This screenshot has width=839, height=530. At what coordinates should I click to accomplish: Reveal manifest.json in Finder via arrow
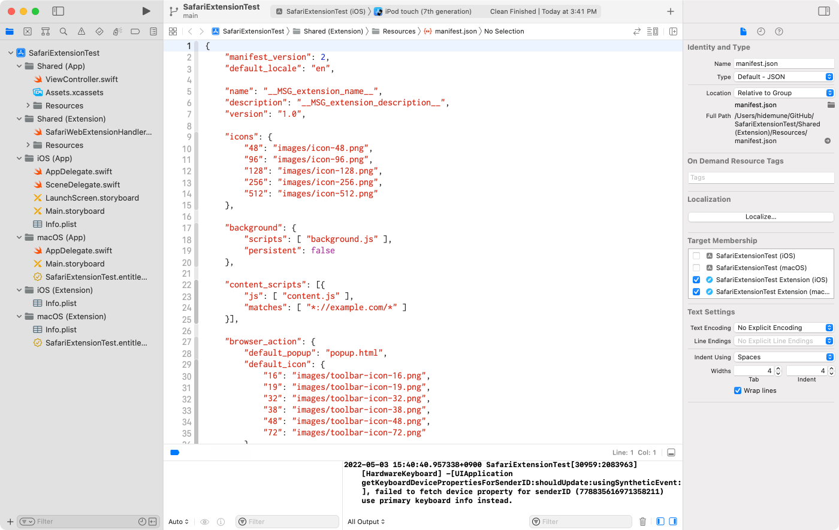(x=828, y=141)
